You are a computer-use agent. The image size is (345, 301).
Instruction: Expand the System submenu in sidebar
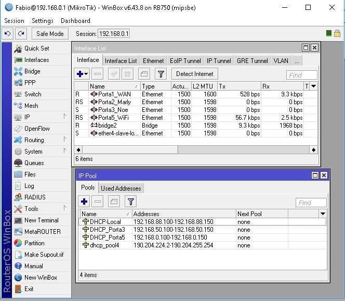pyautogui.click(x=42, y=152)
